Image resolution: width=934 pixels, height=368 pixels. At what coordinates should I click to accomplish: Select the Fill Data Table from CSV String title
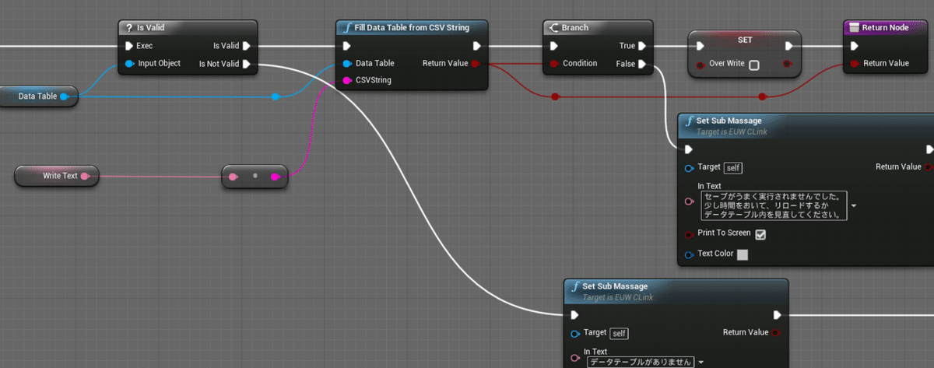point(413,28)
